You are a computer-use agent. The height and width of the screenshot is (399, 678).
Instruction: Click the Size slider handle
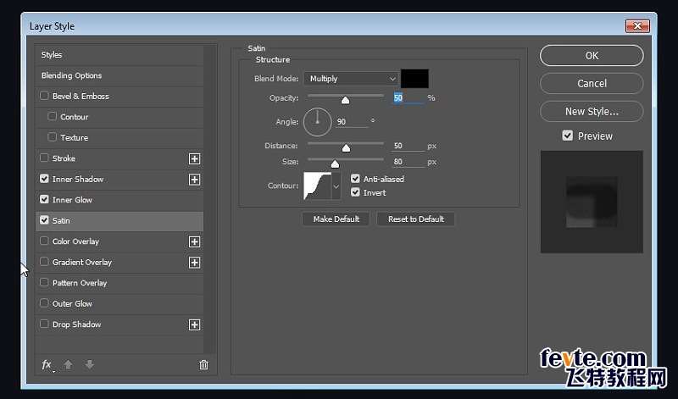(x=335, y=163)
